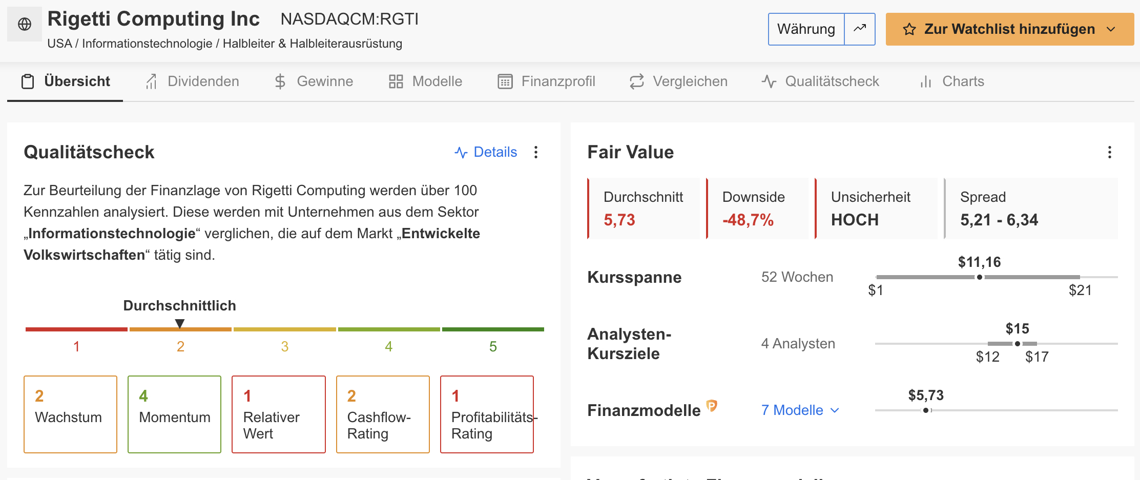Click the calendar icon of the Finanzprofil tab

505,81
